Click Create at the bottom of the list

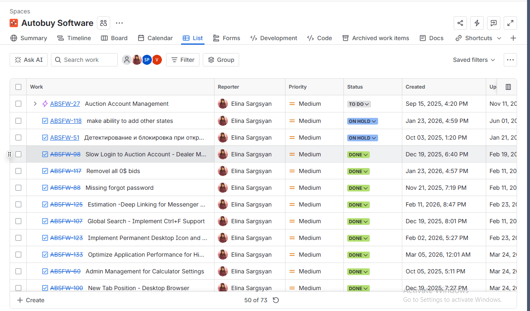pos(30,300)
